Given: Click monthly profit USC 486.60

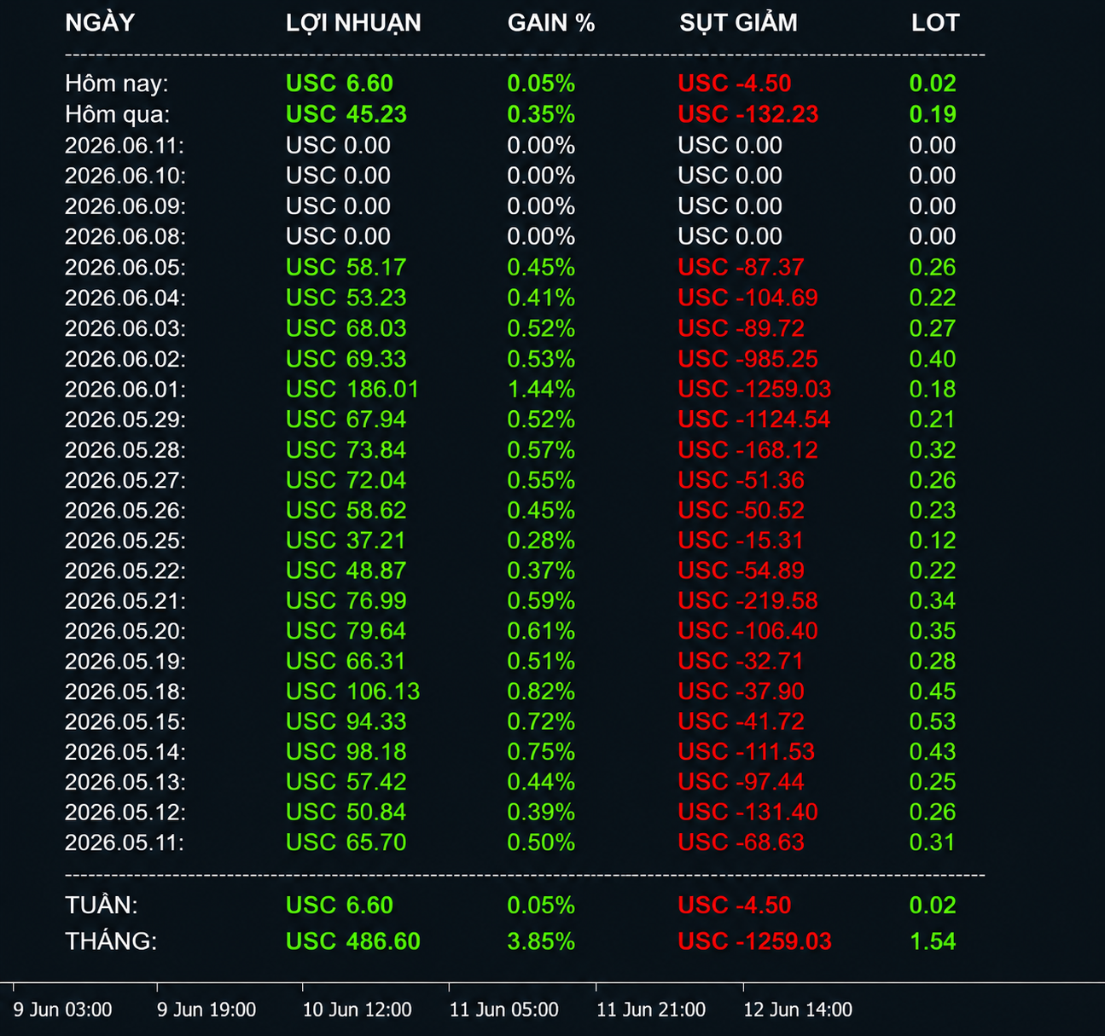Looking at the screenshot, I should pos(353,941).
